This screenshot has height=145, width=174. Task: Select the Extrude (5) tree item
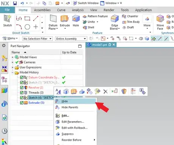coord(36,103)
